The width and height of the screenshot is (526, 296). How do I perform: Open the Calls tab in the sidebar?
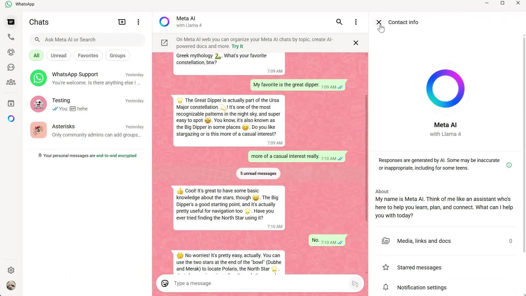[11, 37]
